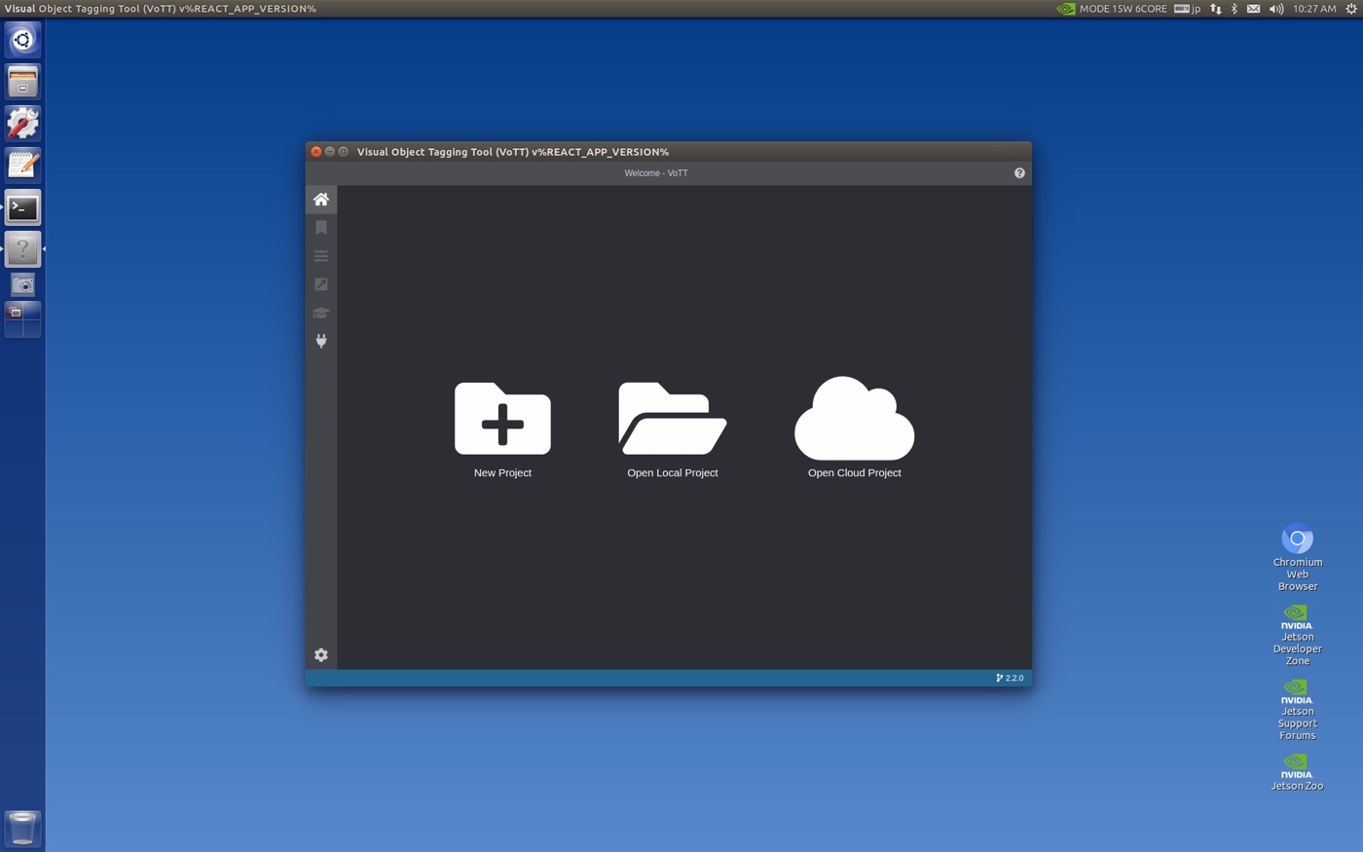
Task: Click the Open Local Project label
Action: pyautogui.click(x=673, y=473)
